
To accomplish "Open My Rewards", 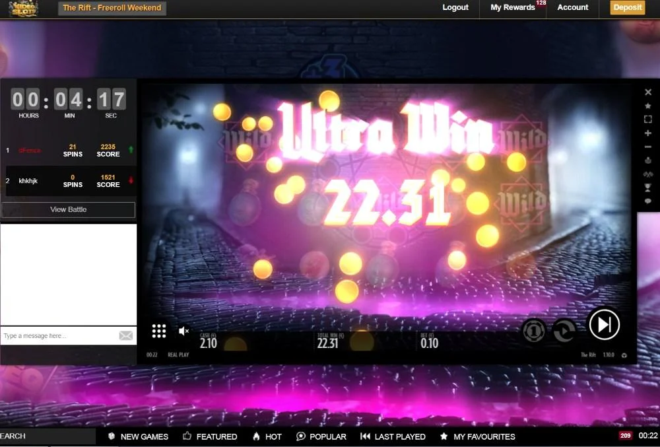I will pos(513,7).
